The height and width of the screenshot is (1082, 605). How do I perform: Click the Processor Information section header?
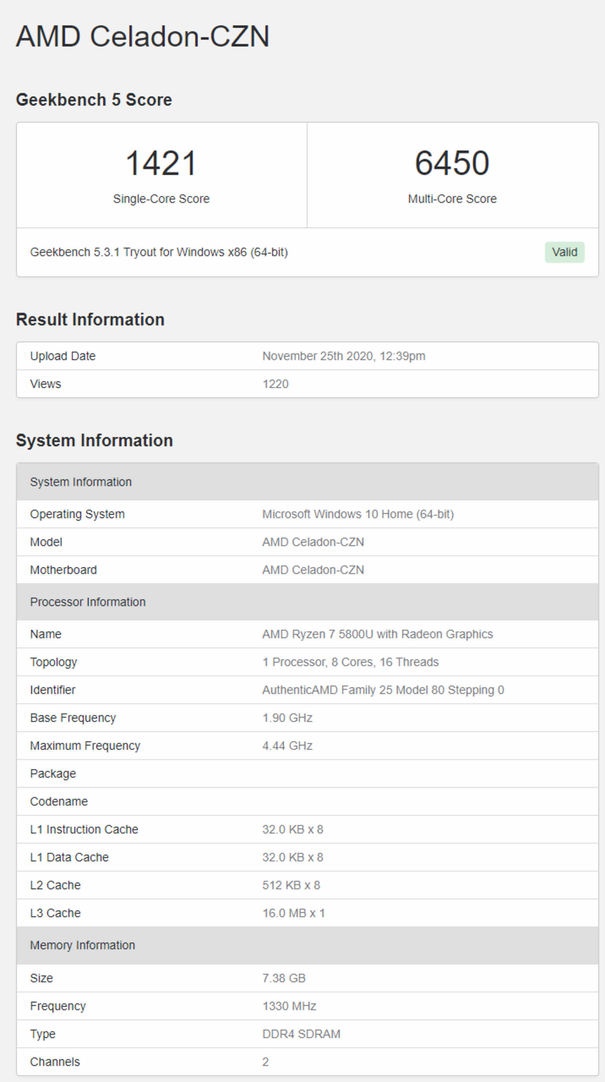point(307,602)
